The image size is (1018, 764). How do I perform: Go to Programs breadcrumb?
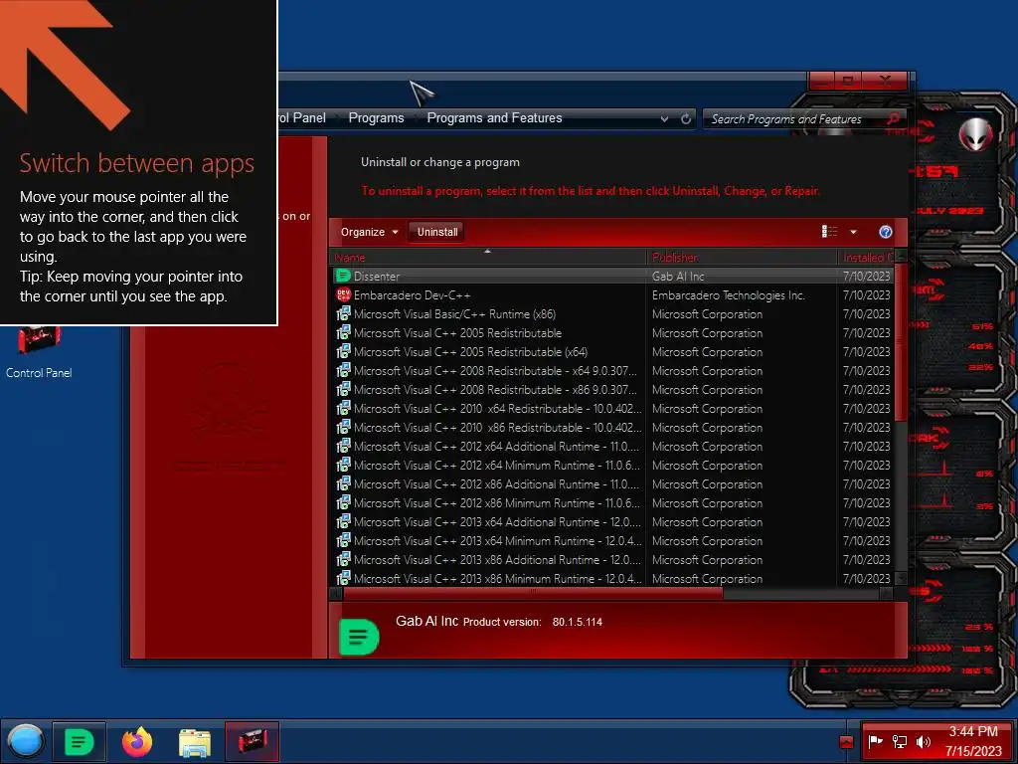coord(376,118)
